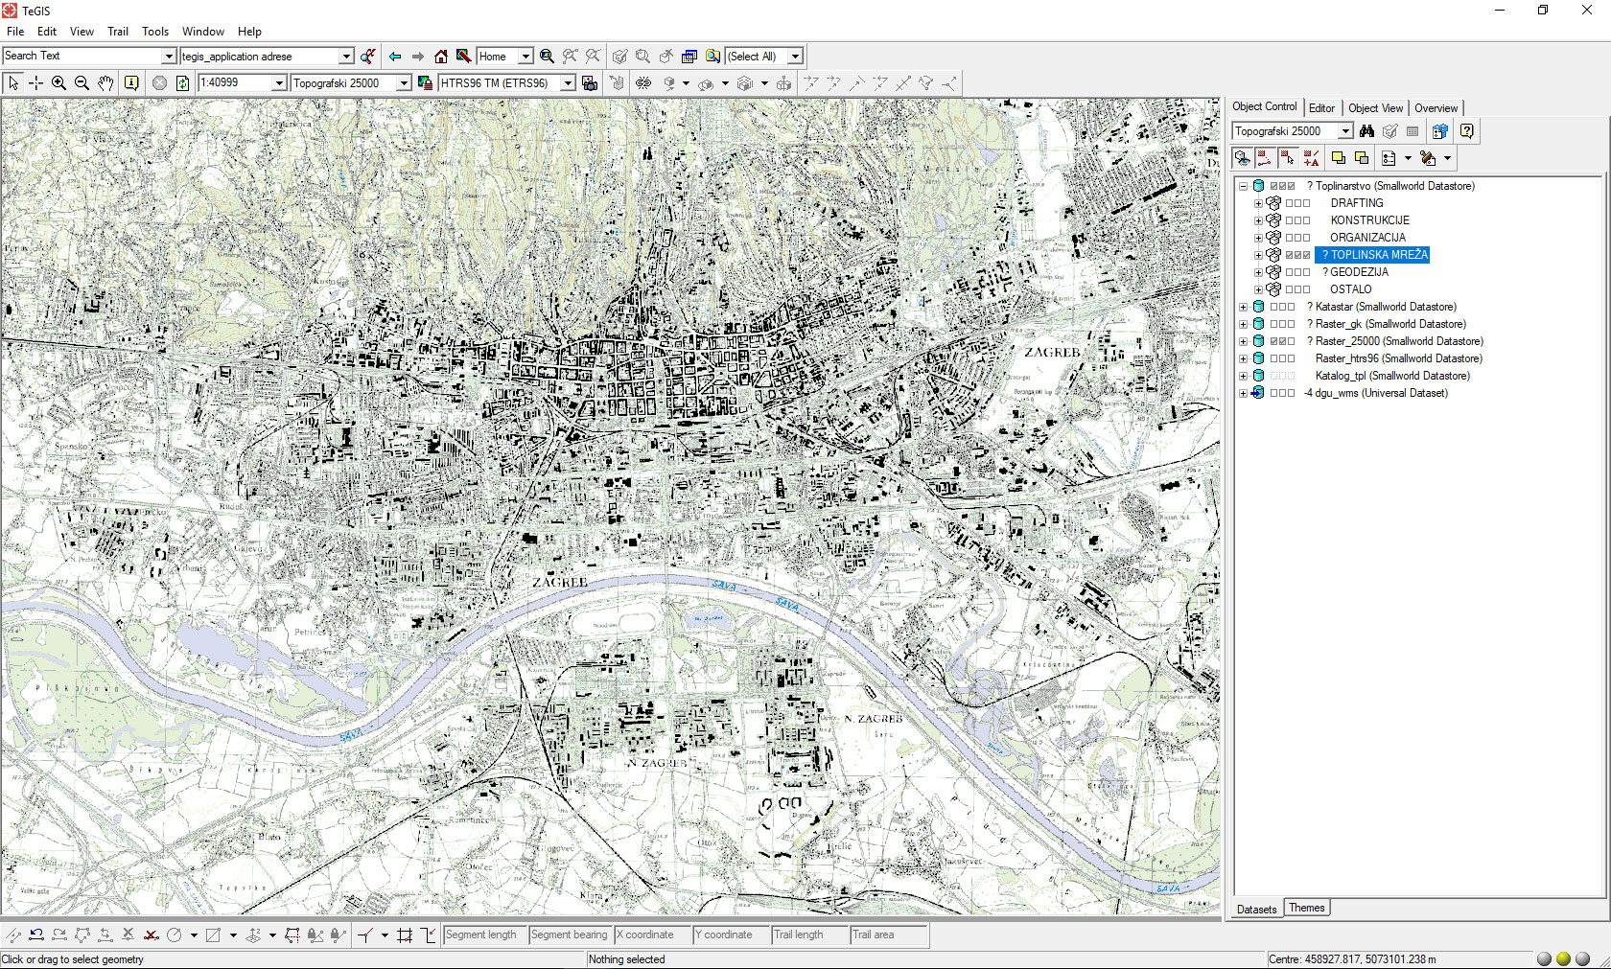Open the HTRS96 TM coordinate system dropdown
The height and width of the screenshot is (969, 1611).
click(x=568, y=83)
